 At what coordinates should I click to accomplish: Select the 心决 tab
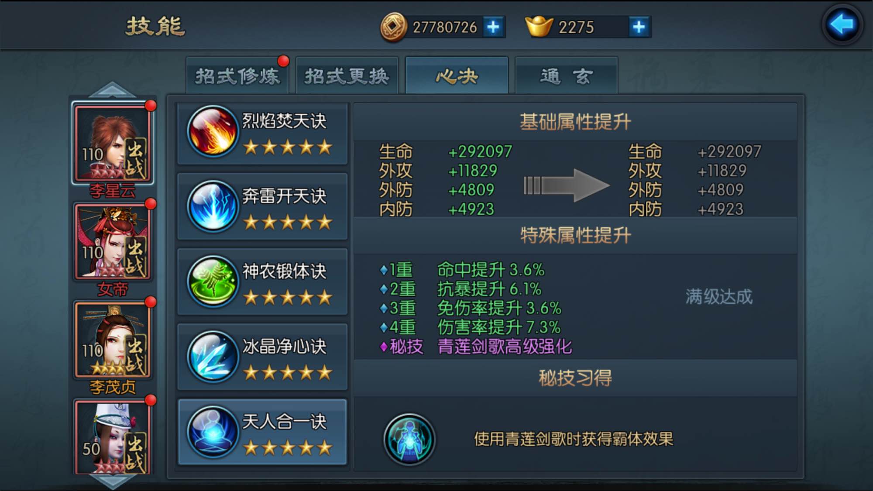pos(457,76)
